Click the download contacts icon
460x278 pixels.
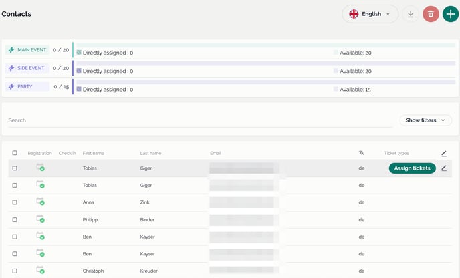(411, 14)
